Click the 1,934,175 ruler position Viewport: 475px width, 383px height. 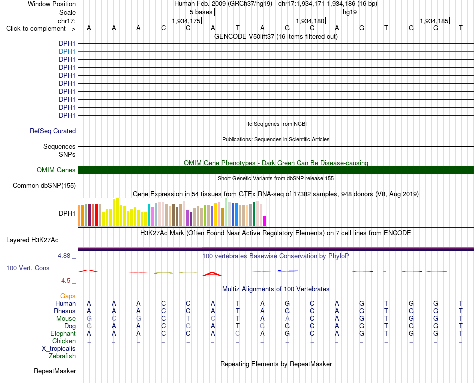186,21
